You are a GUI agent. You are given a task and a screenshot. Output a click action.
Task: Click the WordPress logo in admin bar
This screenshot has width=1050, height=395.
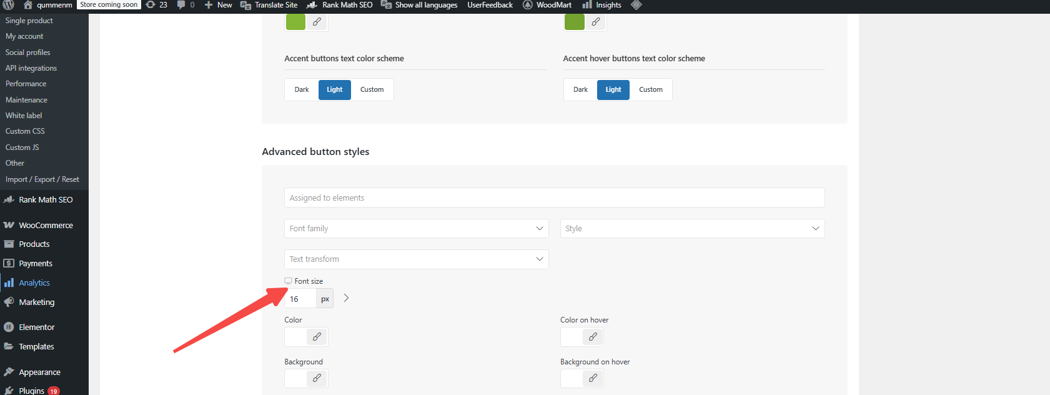[9, 5]
